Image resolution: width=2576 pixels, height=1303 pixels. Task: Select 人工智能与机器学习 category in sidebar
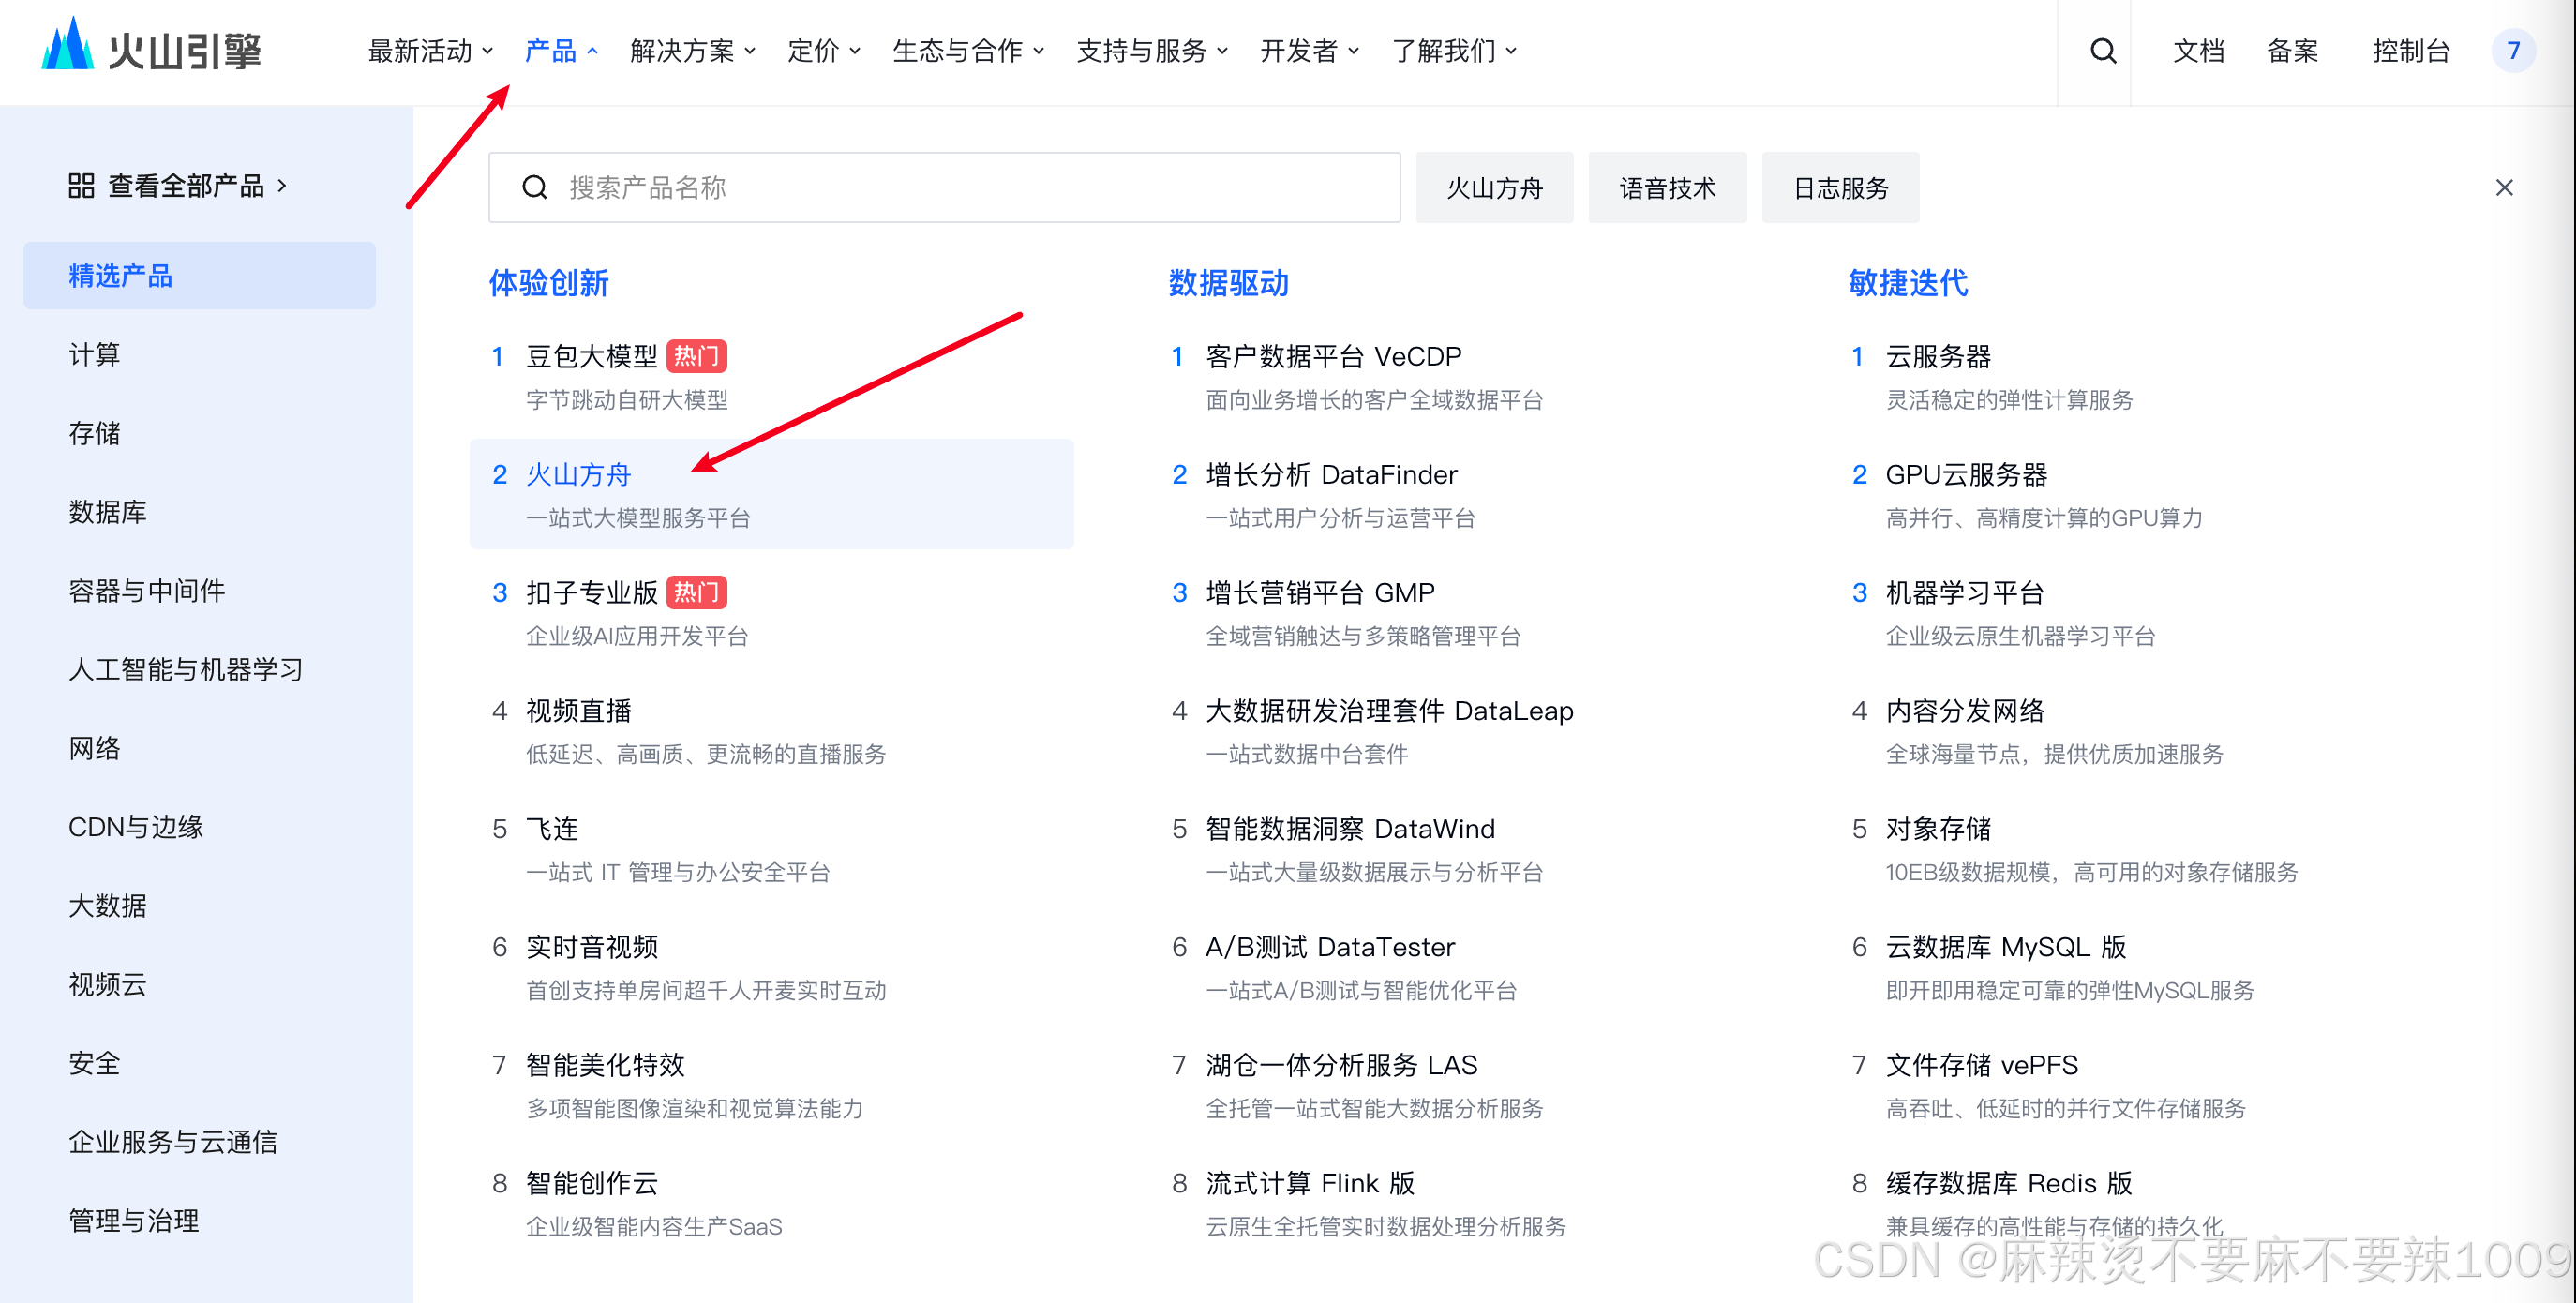[x=185, y=669]
